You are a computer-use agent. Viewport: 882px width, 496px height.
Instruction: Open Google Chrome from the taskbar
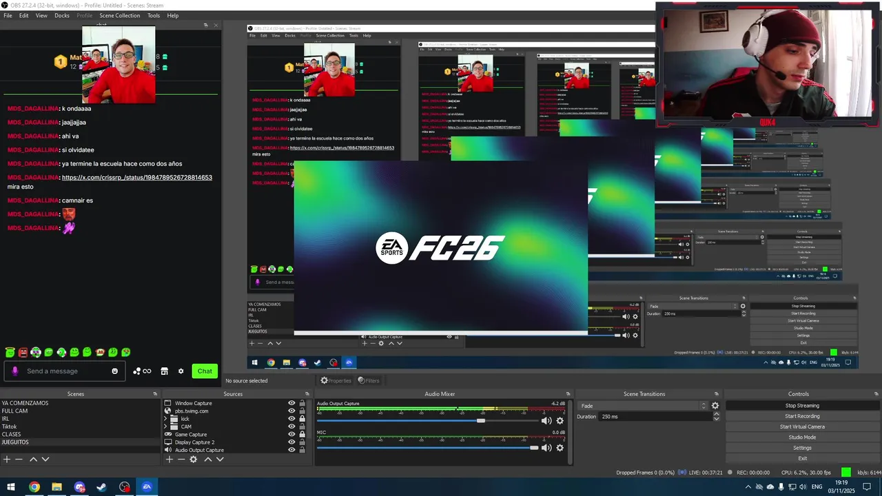tap(34, 487)
